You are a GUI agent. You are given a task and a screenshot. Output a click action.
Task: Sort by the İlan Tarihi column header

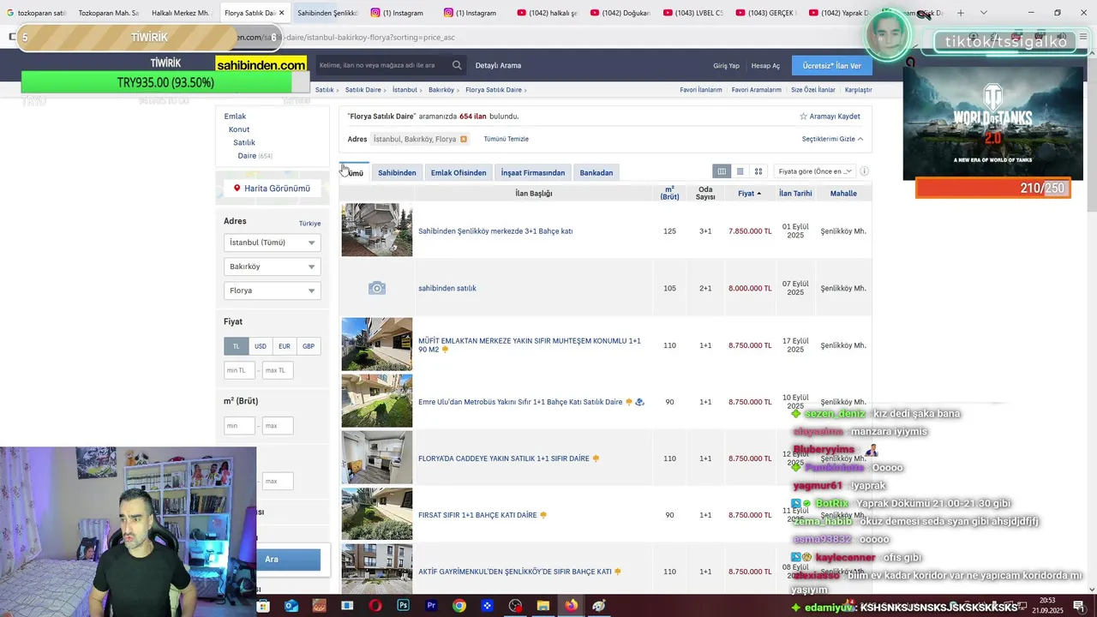[x=795, y=194]
